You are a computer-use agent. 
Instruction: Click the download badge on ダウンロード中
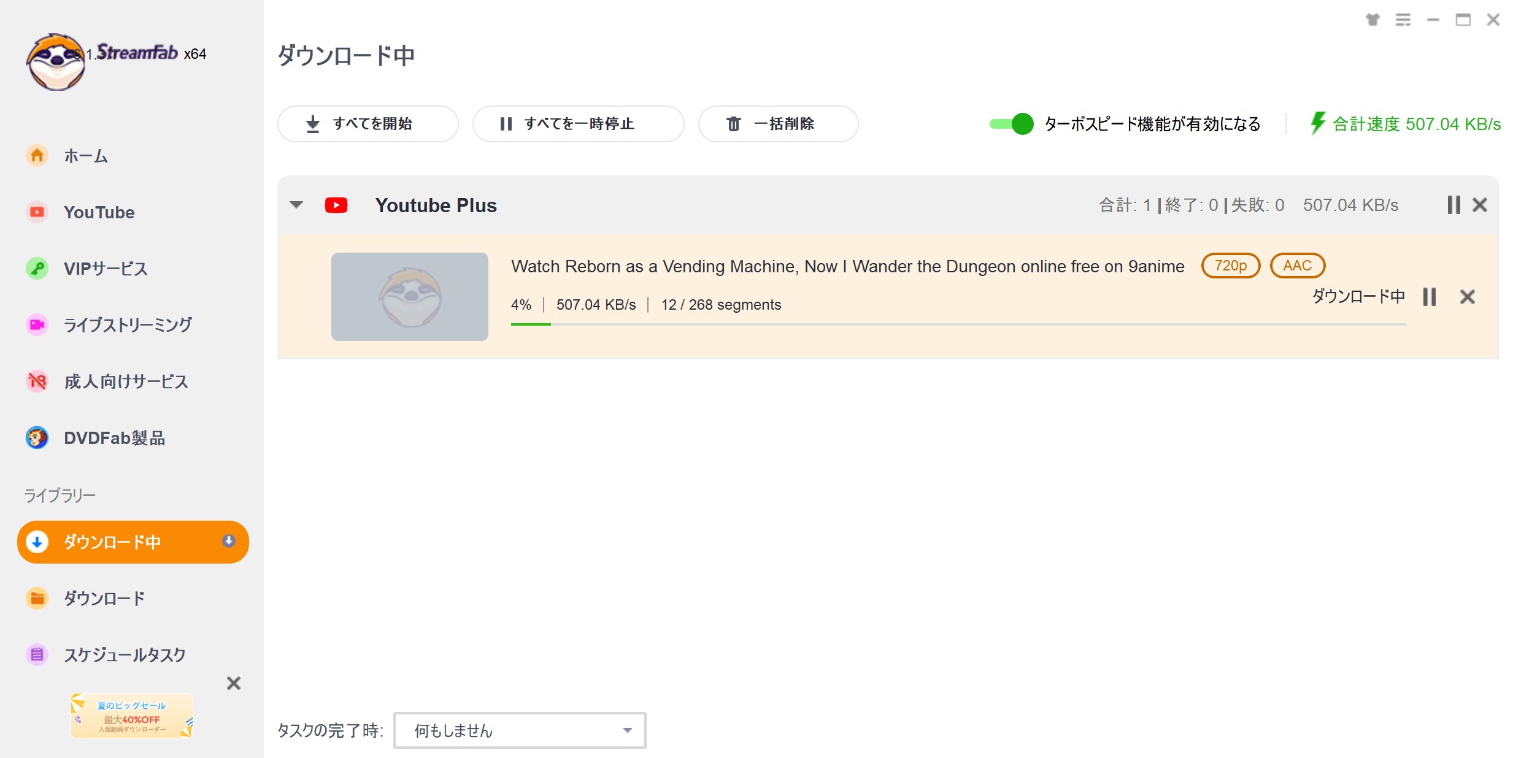pos(229,541)
